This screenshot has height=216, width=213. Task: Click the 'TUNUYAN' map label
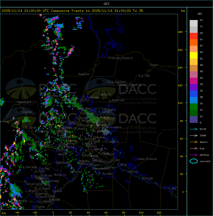coord(54,200)
